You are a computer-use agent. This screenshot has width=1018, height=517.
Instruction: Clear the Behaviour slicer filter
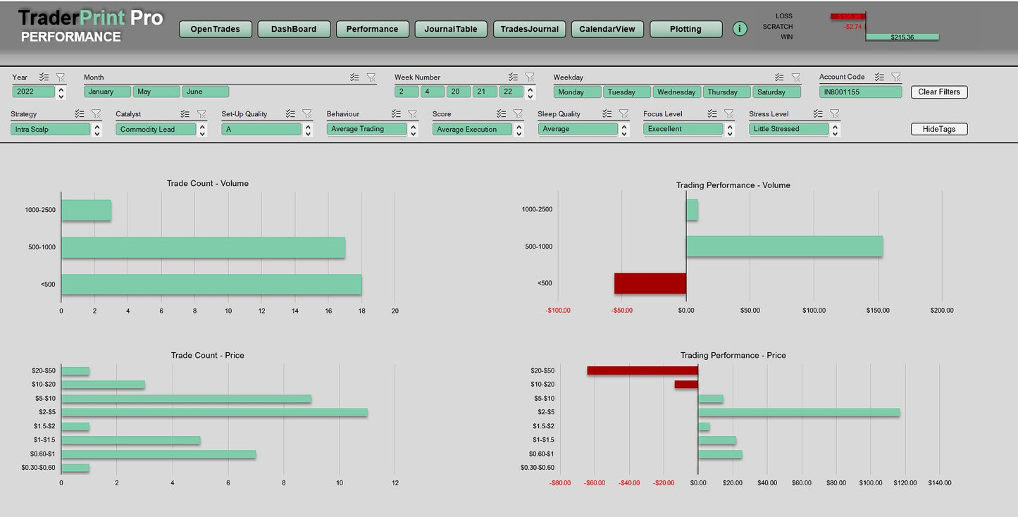pyautogui.click(x=412, y=113)
